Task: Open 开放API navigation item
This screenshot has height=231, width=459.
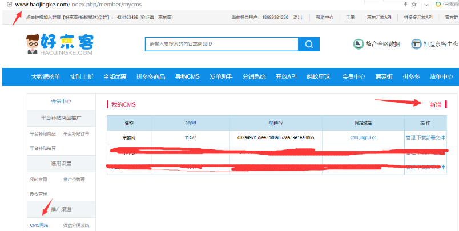Action: click(x=285, y=76)
